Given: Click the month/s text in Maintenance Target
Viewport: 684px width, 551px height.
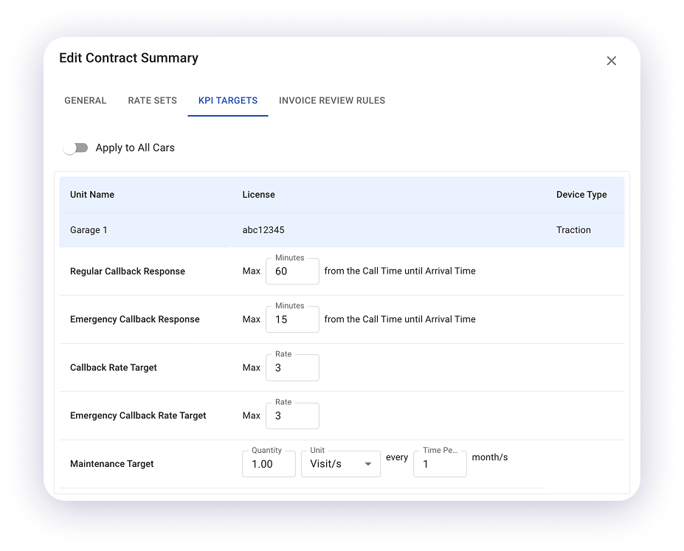Looking at the screenshot, I should 489,457.
